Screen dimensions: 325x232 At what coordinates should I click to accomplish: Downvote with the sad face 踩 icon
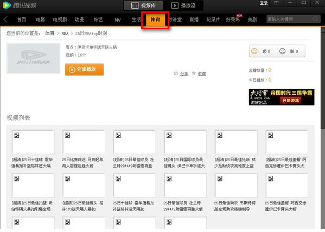[282, 51]
